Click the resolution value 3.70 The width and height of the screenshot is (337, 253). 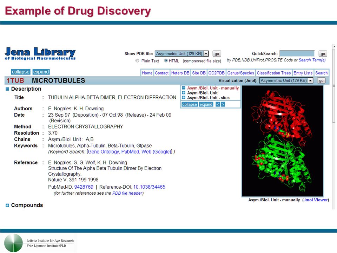point(53,133)
